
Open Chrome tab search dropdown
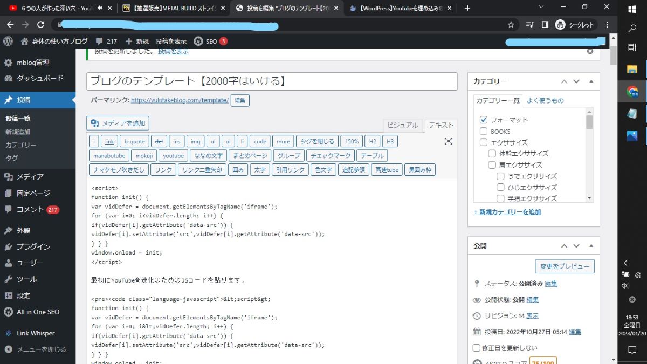coord(542,6)
